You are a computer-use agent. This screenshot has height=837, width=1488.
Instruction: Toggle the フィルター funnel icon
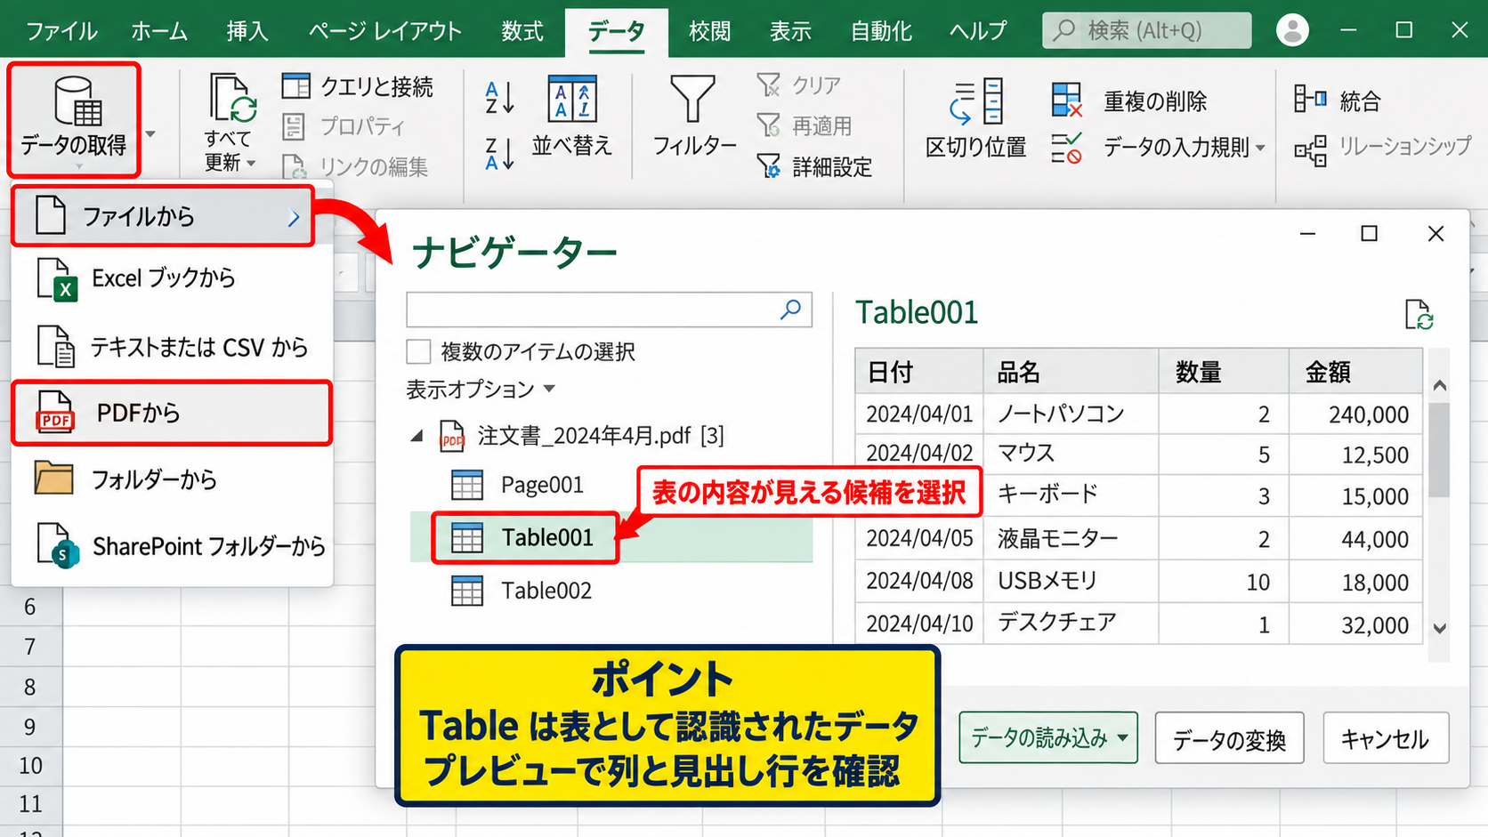(x=693, y=99)
